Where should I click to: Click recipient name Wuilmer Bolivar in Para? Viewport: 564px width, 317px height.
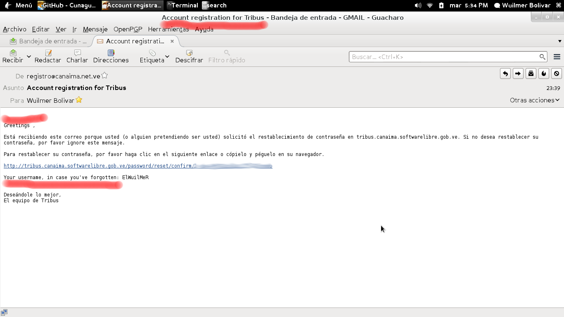coord(50,101)
